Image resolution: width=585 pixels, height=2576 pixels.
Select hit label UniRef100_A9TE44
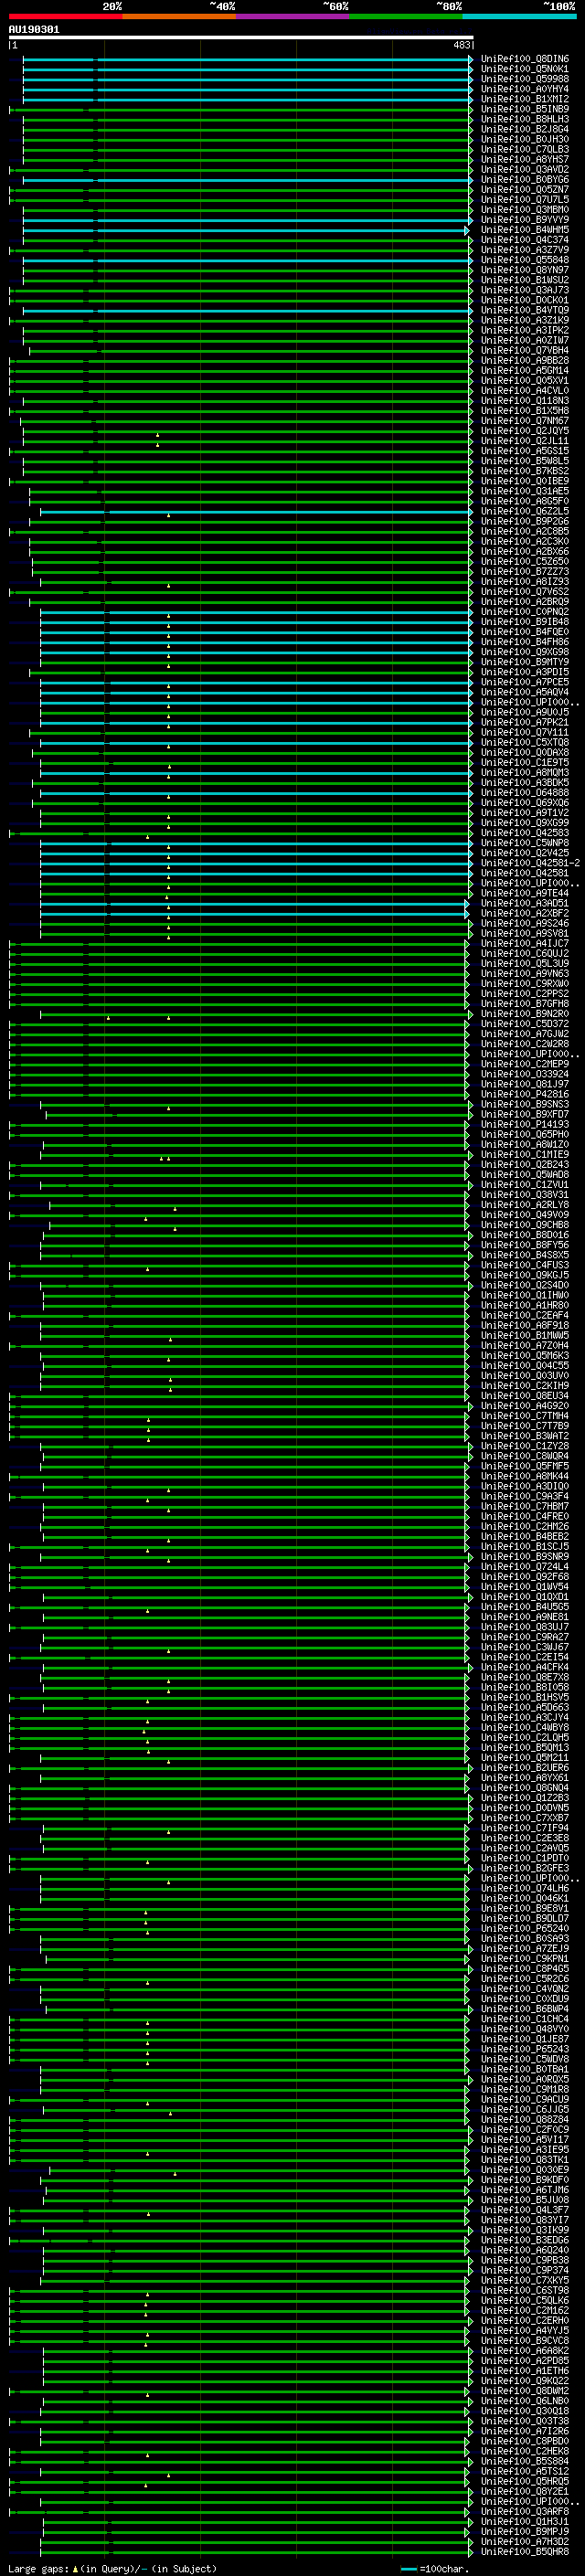pyautogui.click(x=525, y=893)
